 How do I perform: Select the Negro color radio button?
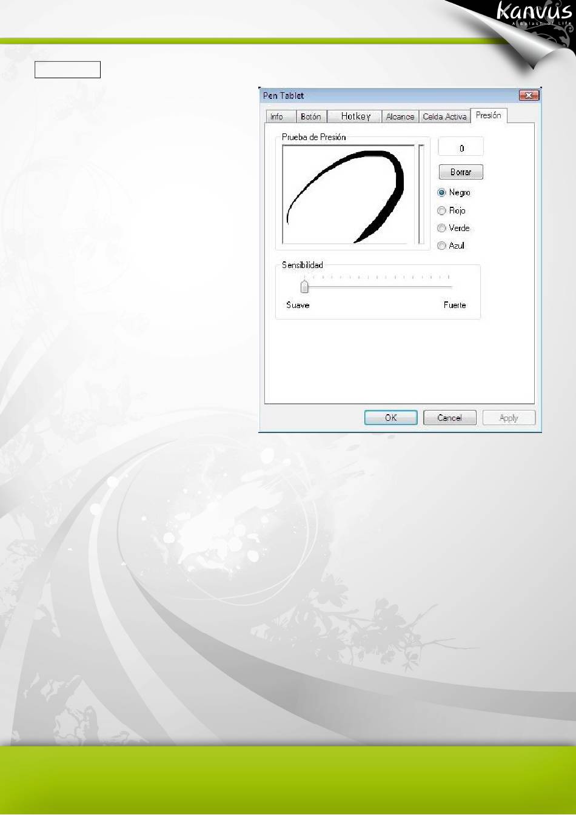tap(442, 193)
